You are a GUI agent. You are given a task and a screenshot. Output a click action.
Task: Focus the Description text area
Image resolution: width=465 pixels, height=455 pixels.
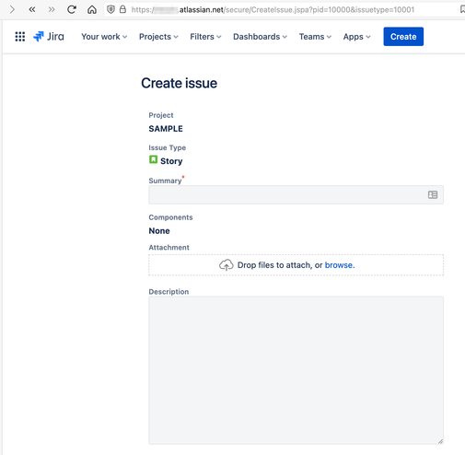point(296,370)
